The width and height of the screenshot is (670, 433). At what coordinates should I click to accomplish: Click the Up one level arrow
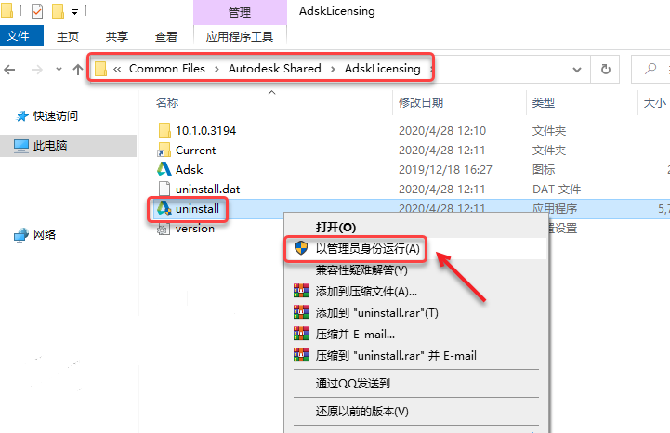78,70
